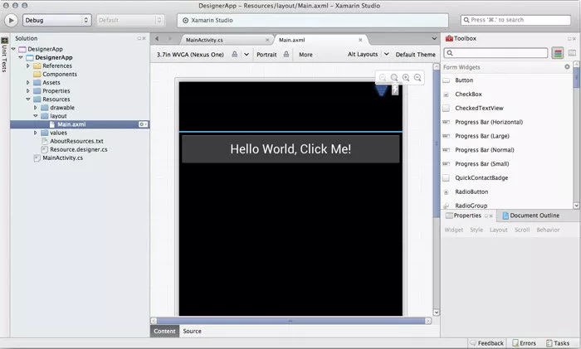Switch to the Content view tab
This screenshot has height=349, width=581.
[164, 332]
